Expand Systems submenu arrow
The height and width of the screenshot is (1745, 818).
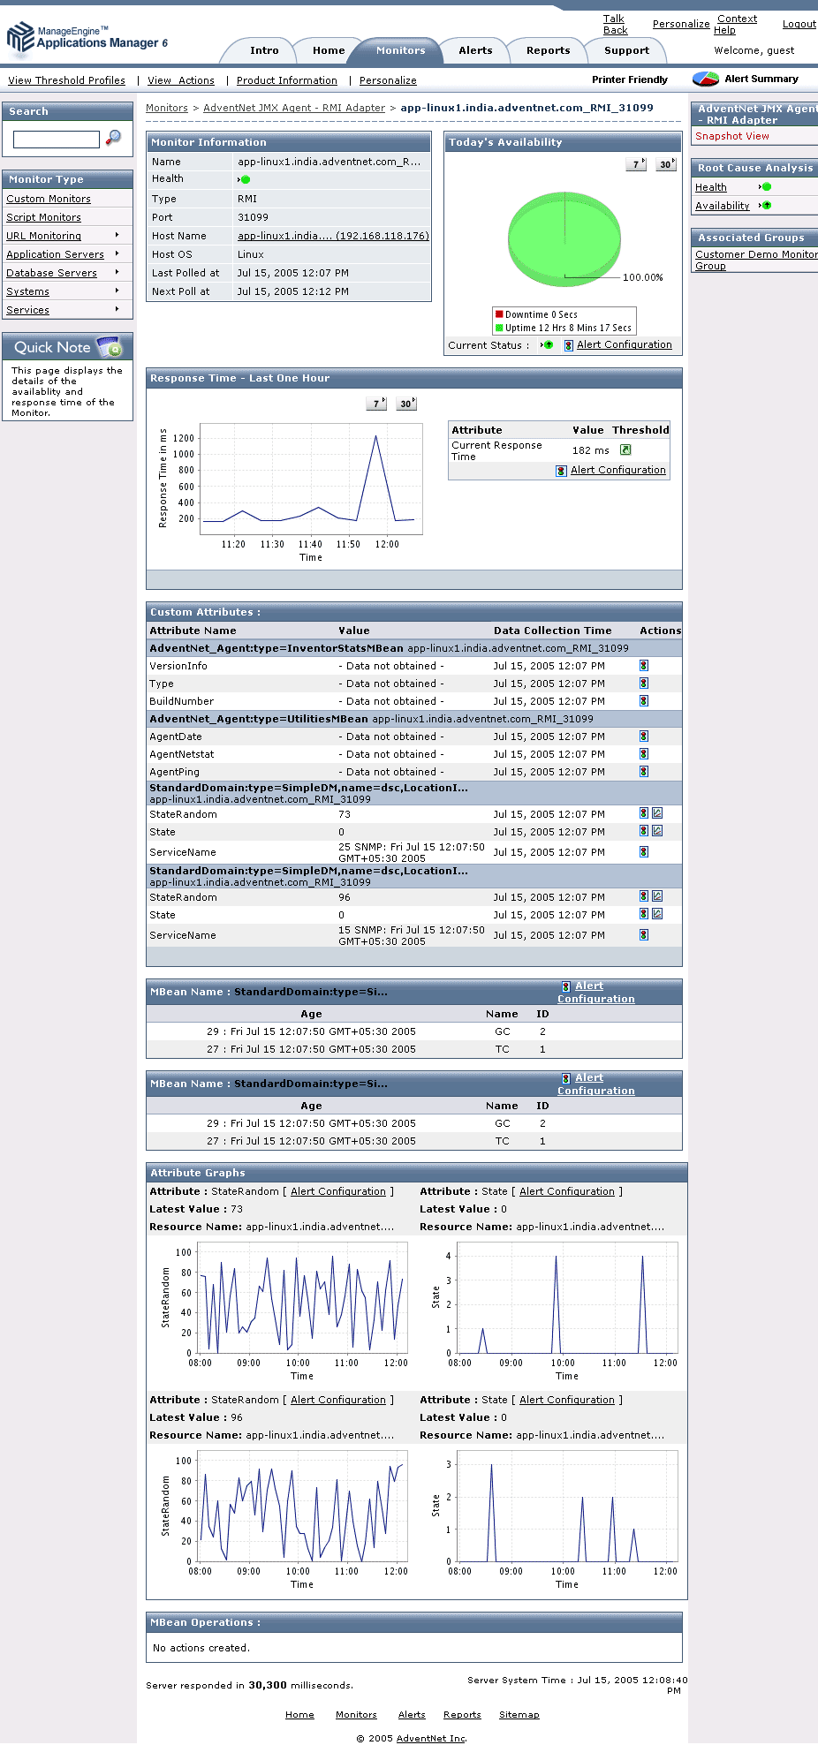point(117,291)
